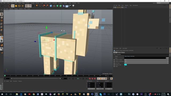Viewport: 171px width, 96px height.
Task: Click Apply in the coordinates panel
Action: click(x=109, y=89)
